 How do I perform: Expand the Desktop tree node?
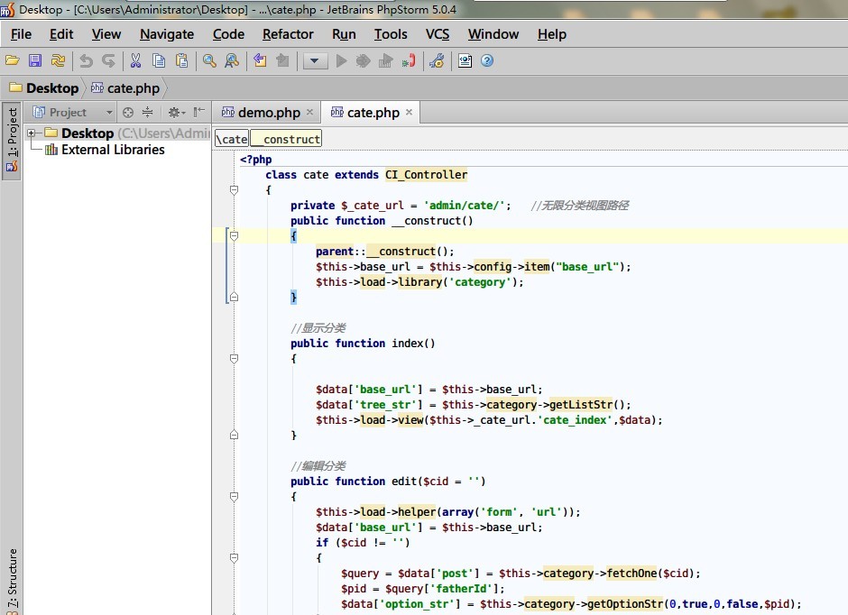point(32,133)
